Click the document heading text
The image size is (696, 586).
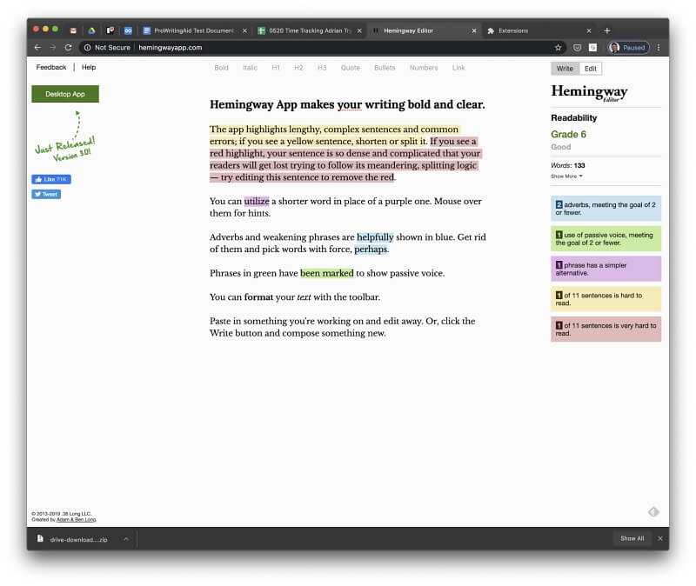click(347, 104)
